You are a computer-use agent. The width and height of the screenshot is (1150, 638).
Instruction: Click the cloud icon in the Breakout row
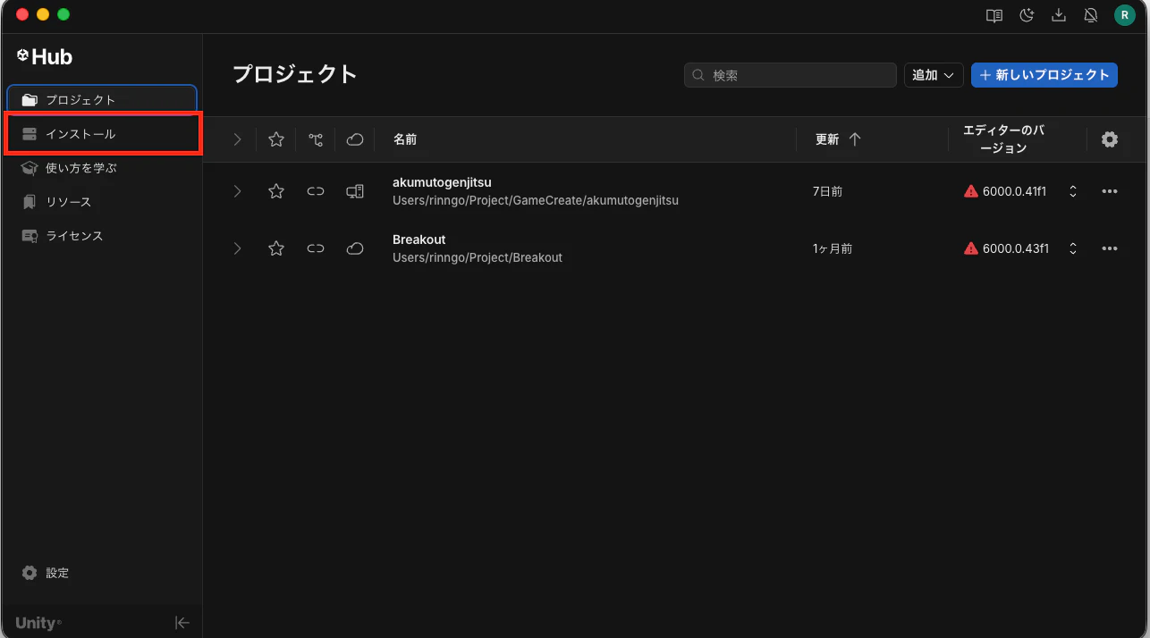355,248
